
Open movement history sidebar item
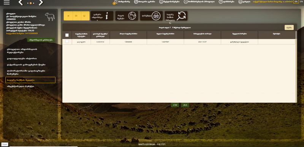[30, 58]
